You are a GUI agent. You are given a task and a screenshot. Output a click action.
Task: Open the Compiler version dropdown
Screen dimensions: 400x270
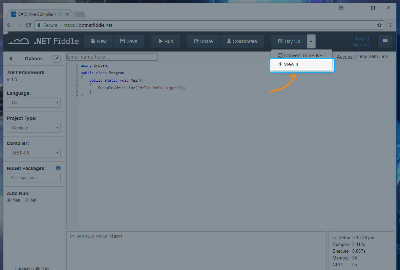(34, 153)
